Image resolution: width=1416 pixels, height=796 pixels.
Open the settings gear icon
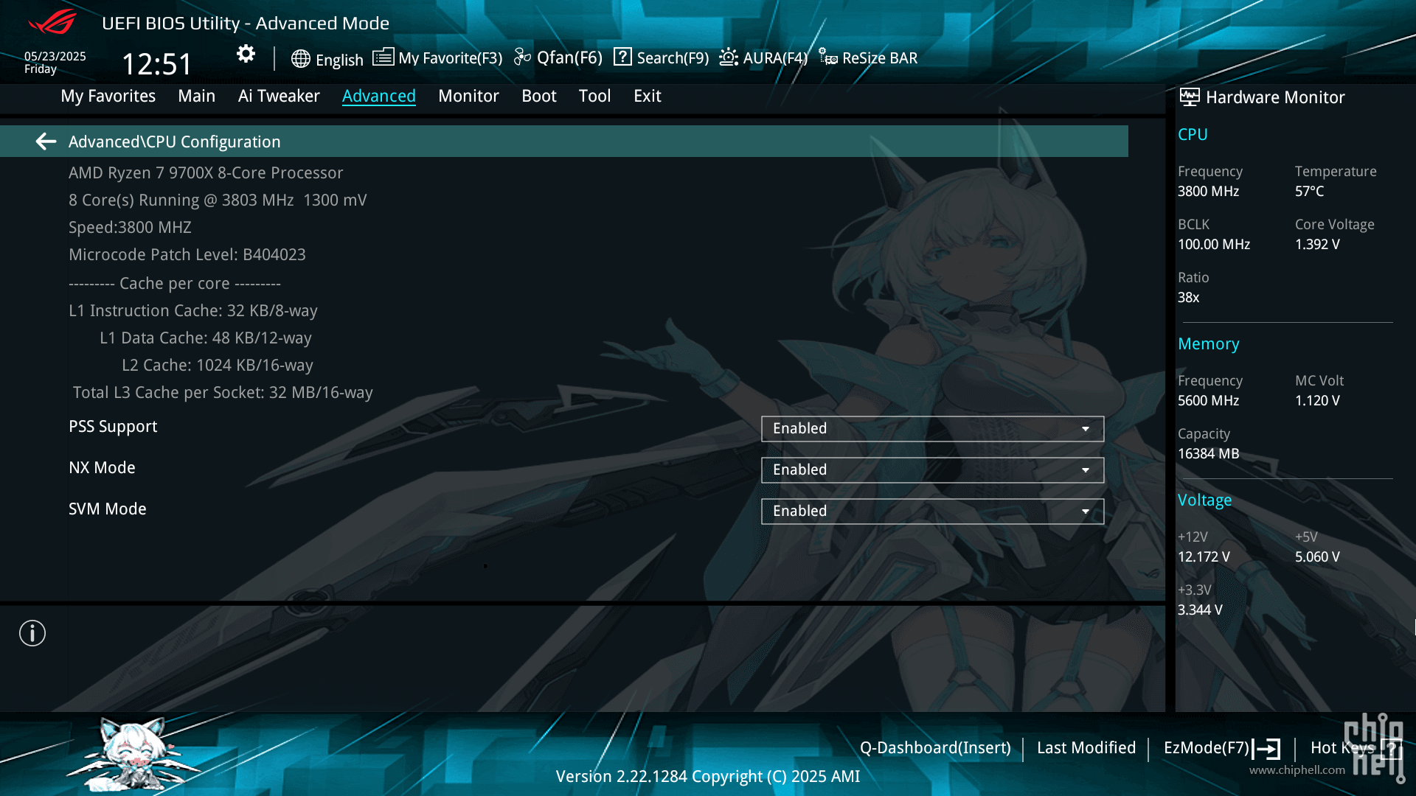(x=246, y=54)
